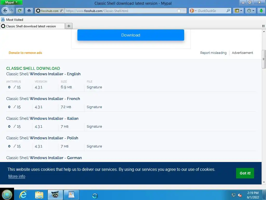Click the Advertisement label
The height and width of the screenshot is (200, 266).
pyautogui.click(x=242, y=53)
